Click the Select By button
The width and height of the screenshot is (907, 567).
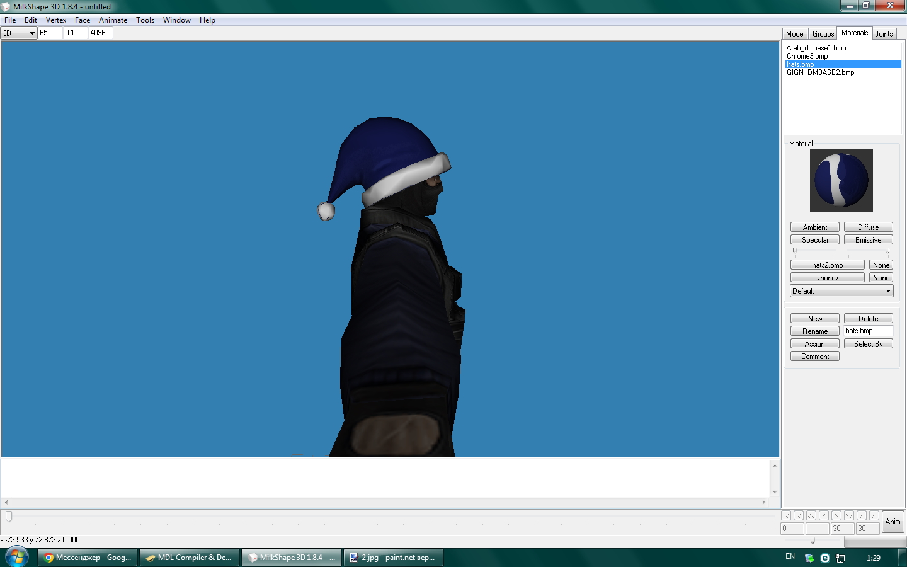[x=869, y=344]
